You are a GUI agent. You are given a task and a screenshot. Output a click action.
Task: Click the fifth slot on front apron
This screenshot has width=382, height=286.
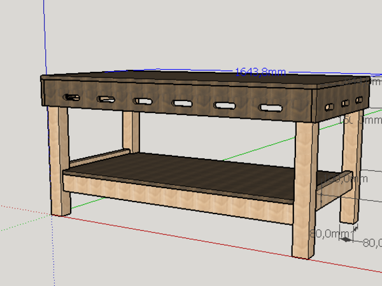pos(225,106)
